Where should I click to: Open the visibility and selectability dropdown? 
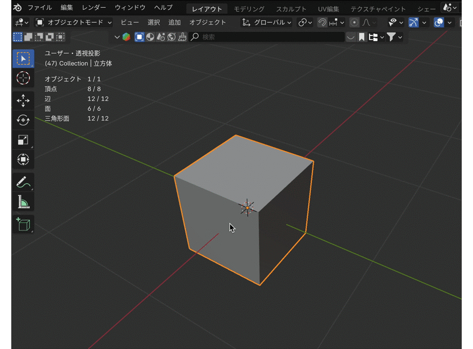click(x=396, y=23)
